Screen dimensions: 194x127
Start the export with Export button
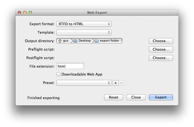(161, 97)
